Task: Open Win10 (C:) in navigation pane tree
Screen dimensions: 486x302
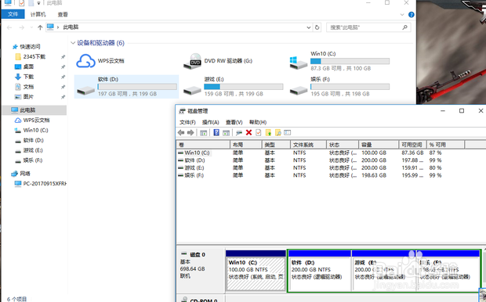Action: pos(35,131)
